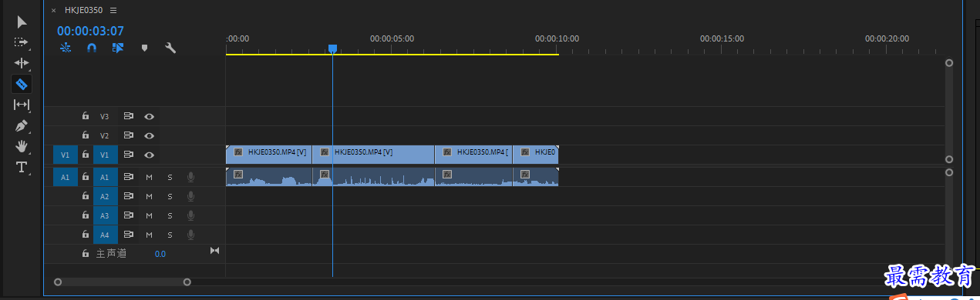Viewport: 980px width, 300px height.
Task: Select second HKJE0350.MP4 video clip
Action: pyautogui.click(x=373, y=154)
